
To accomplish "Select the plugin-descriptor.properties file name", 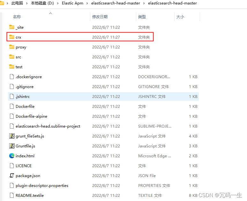I will pyautogui.click(x=42, y=186).
